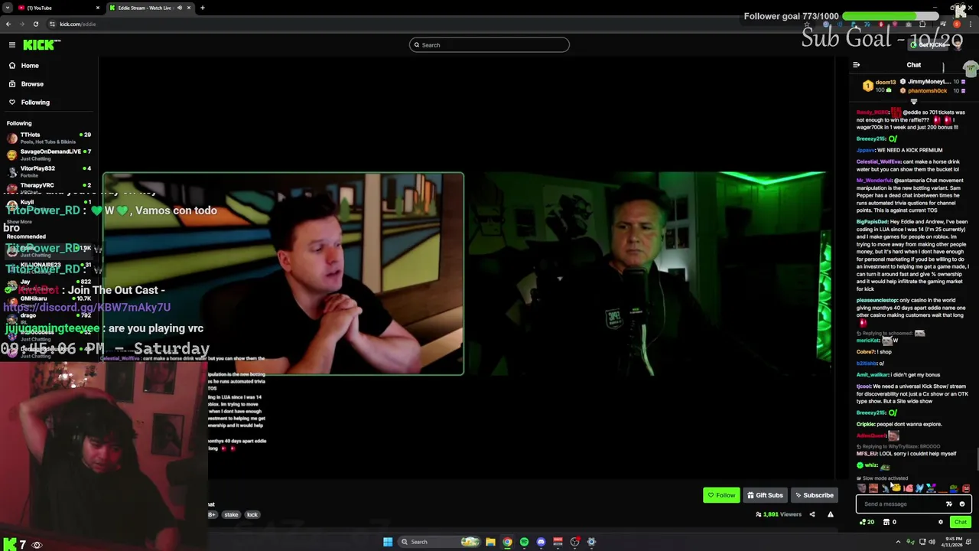Expand the Show More followed channels
The width and height of the screenshot is (979, 551).
coord(19,222)
